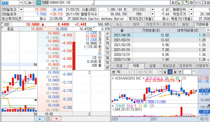This screenshot has width=210, height=122.
Task: Click the 도 vertical side button
Action: click(107, 38)
